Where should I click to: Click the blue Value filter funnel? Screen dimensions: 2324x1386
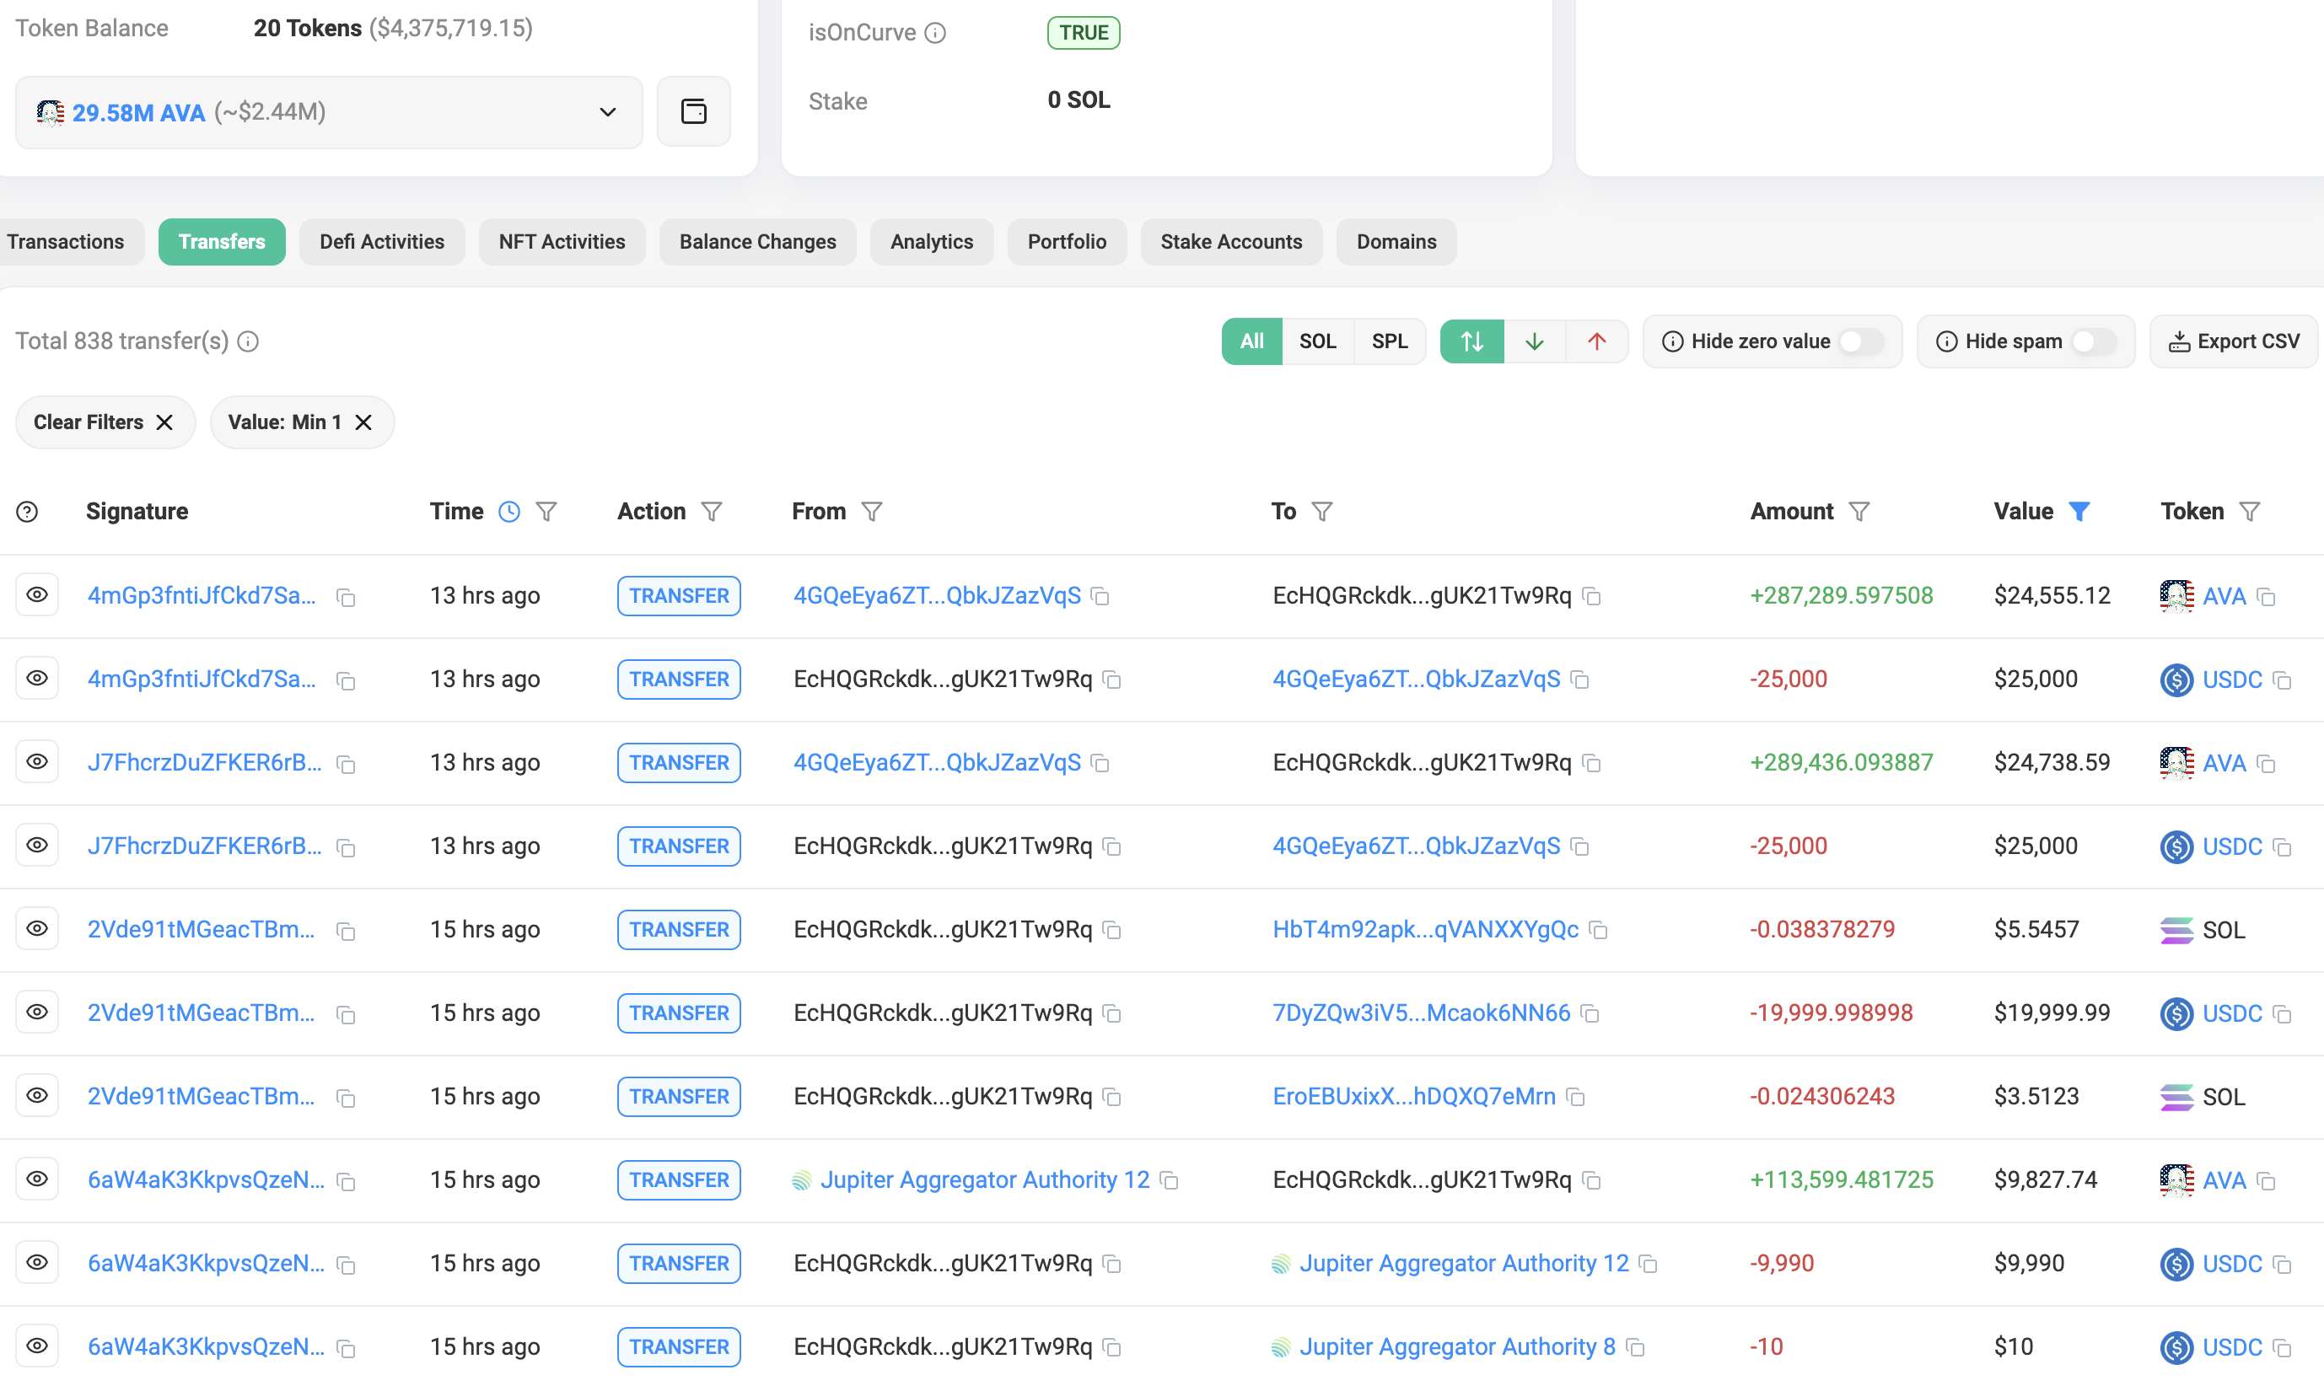(x=2079, y=512)
